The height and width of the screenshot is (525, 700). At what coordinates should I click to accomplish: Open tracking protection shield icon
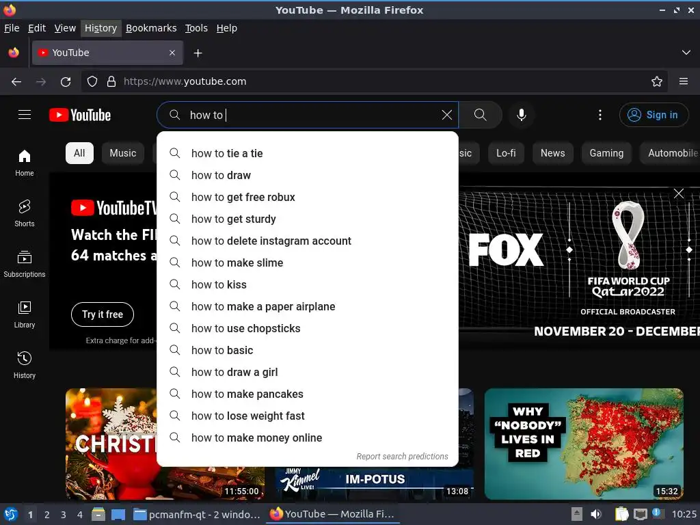tap(92, 82)
